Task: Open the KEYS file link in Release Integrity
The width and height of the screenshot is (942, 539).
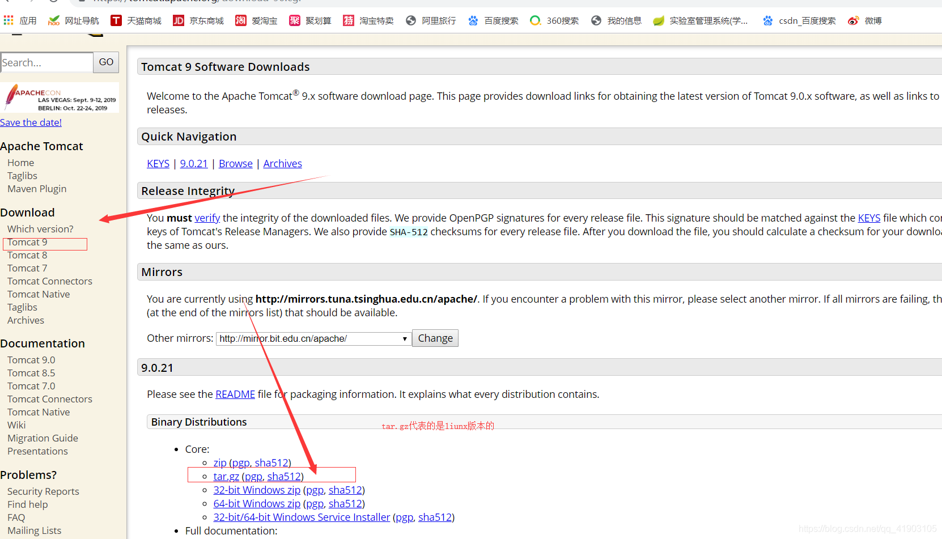Action: coord(869,218)
